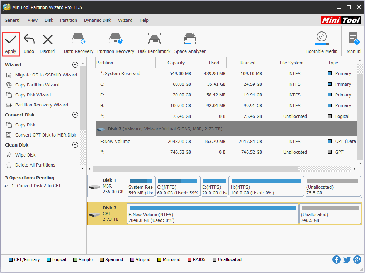
Task: Click the Apply checkmark button
Action: pyautogui.click(x=11, y=44)
